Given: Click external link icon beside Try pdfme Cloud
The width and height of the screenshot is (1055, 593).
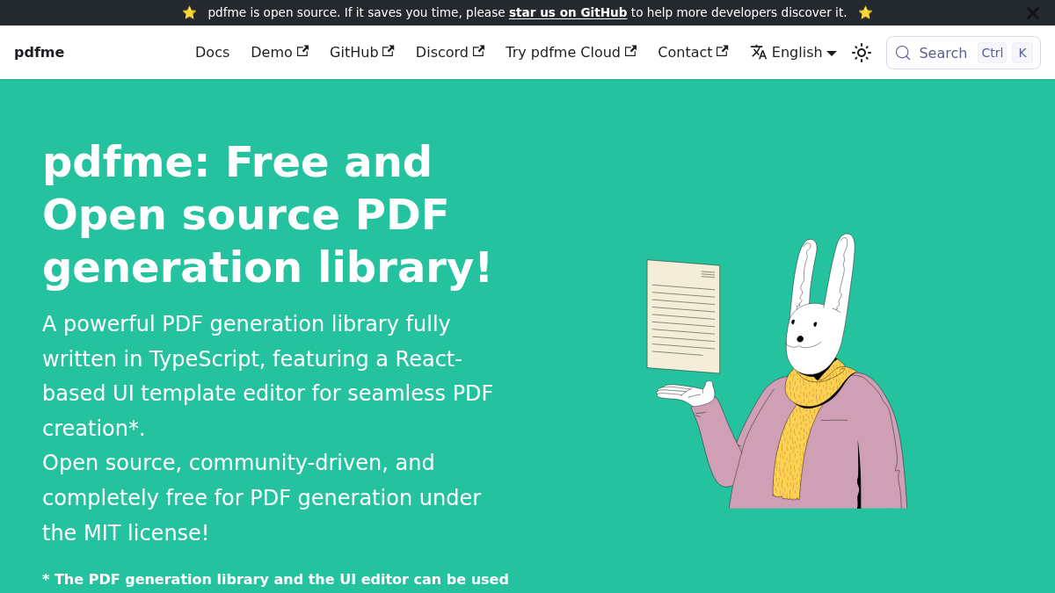Looking at the screenshot, I should [x=631, y=51].
